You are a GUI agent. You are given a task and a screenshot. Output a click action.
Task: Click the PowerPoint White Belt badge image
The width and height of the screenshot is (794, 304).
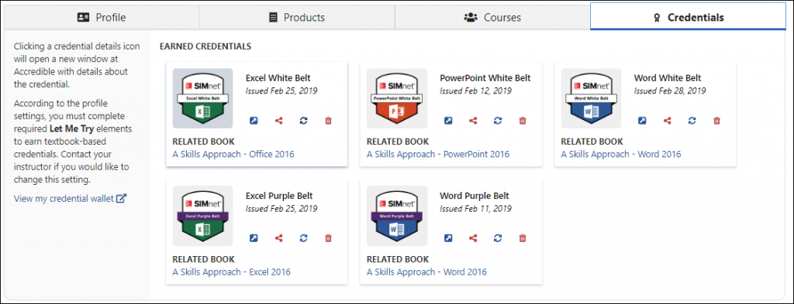pyautogui.click(x=397, y=98)
